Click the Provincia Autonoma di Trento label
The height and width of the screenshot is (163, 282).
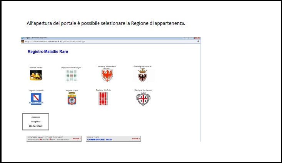(142, 67)
